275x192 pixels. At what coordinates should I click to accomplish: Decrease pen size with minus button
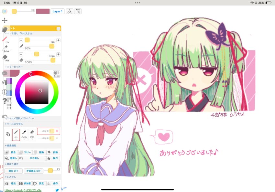21,40
